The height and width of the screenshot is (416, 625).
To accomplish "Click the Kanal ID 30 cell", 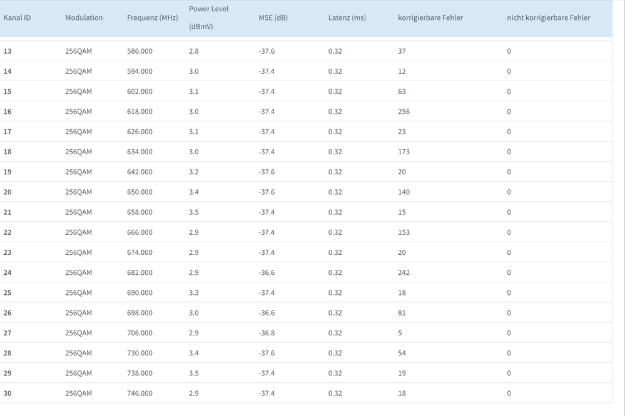I will pyautogui.click(x=8, y=393).
